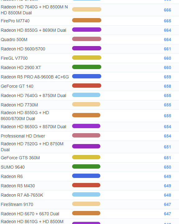Open Radeon HD 7640G + 8750M Dual
Screen dimensions: 179x224
click(x=33, y=96)
